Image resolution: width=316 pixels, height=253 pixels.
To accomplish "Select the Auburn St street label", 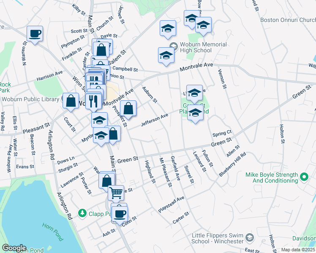I will (150, 95).
